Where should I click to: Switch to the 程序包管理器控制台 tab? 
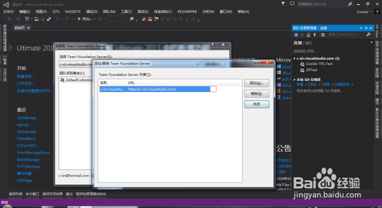tap(91, 194)
